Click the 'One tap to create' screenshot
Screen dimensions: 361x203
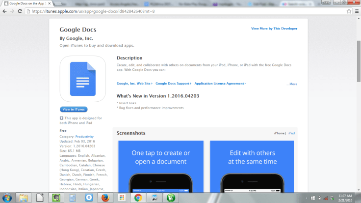[161, 166]
